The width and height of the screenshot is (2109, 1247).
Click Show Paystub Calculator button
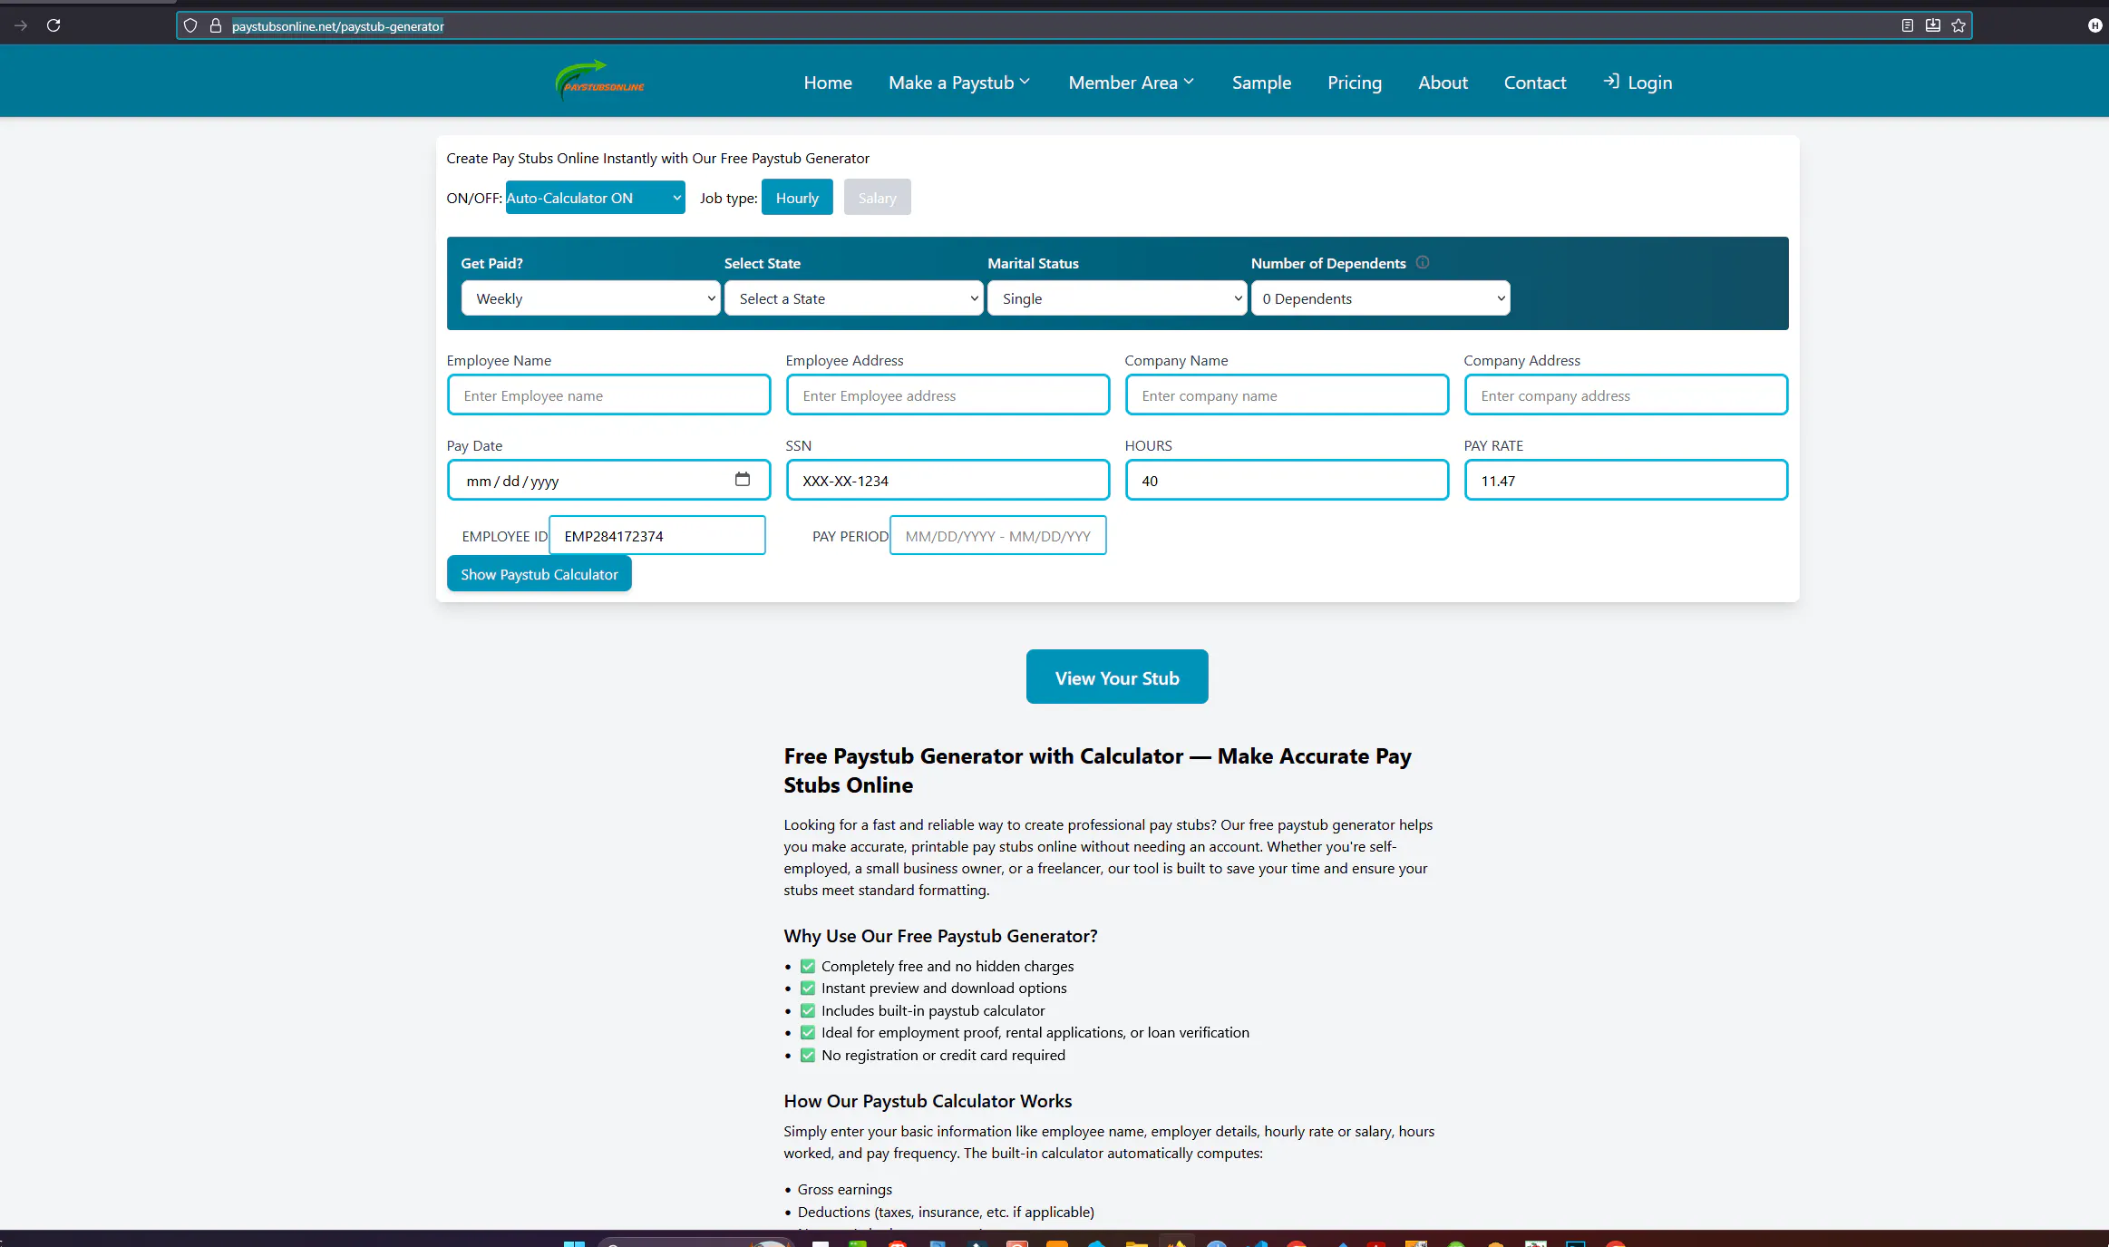point(539,574)
